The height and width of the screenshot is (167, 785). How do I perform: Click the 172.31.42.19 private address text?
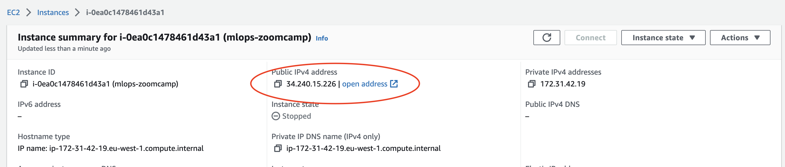click(563, 84)
